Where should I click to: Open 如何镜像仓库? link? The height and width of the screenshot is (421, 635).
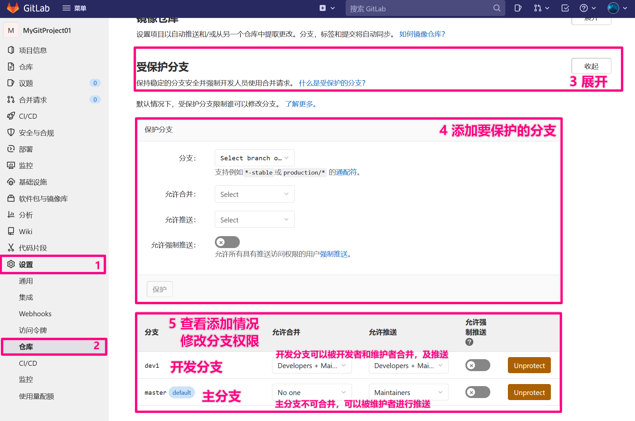pos(422,34)
